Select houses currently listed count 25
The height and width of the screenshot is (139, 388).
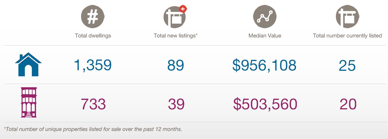[347, 65]
